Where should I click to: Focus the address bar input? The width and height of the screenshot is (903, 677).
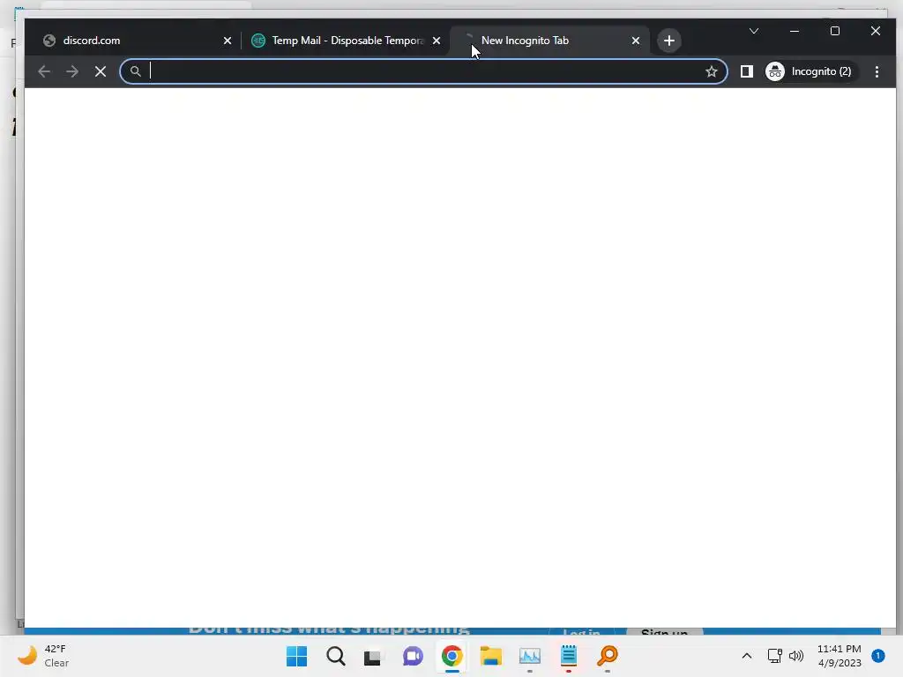(x=423, y=71)
